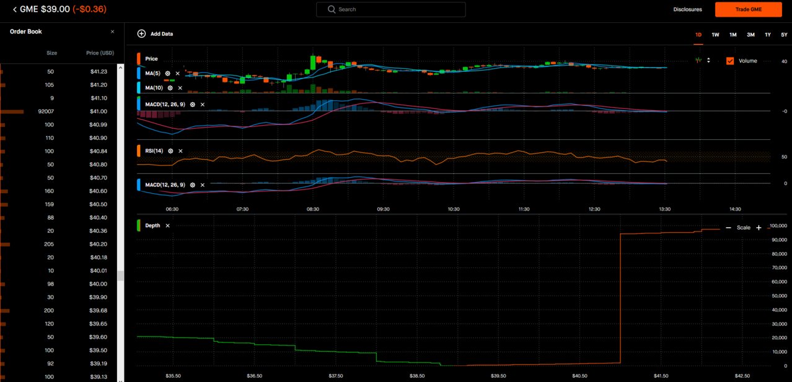Select the 1D time range tab
Screen dimensions: 792x382
(698, 35)
